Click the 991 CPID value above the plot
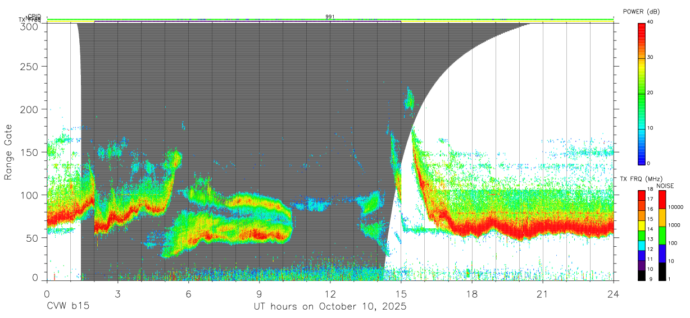 coord(330,17)
